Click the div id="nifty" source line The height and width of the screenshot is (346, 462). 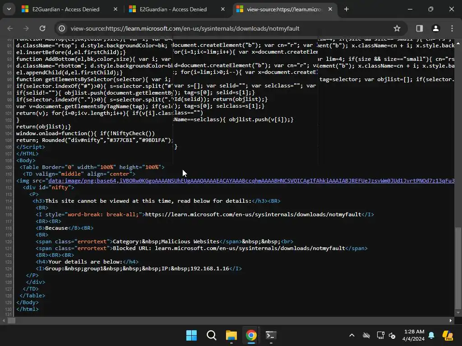point(49,187)
